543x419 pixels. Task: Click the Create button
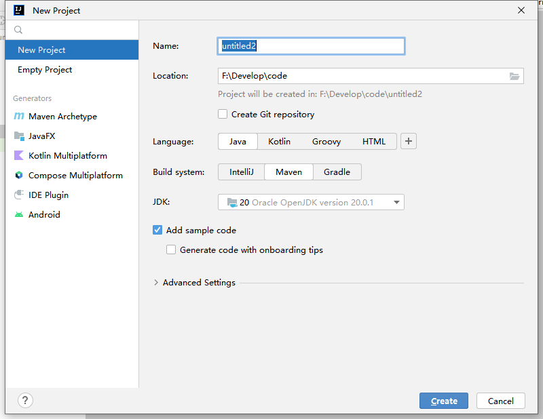coord(443,401)
